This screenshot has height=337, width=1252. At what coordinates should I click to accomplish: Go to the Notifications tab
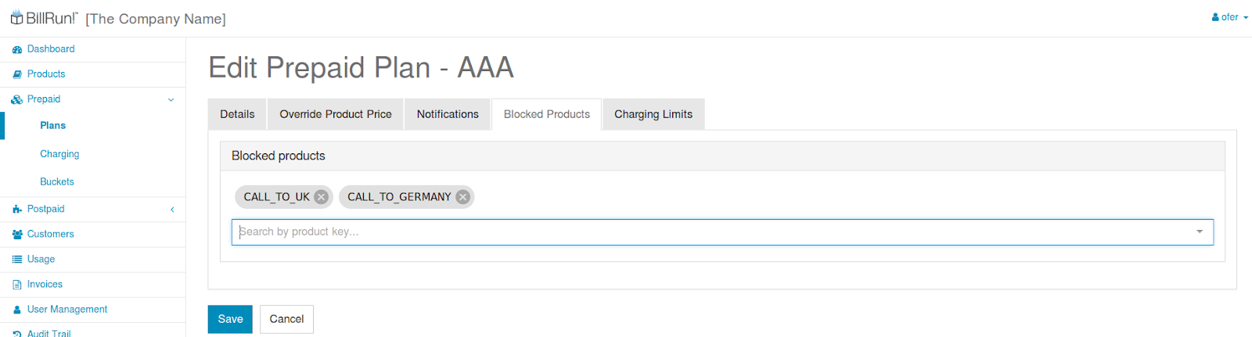(x=448, y=114)
